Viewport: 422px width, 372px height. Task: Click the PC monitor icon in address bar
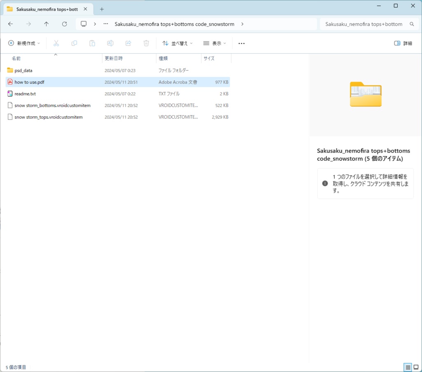(84, 24)
